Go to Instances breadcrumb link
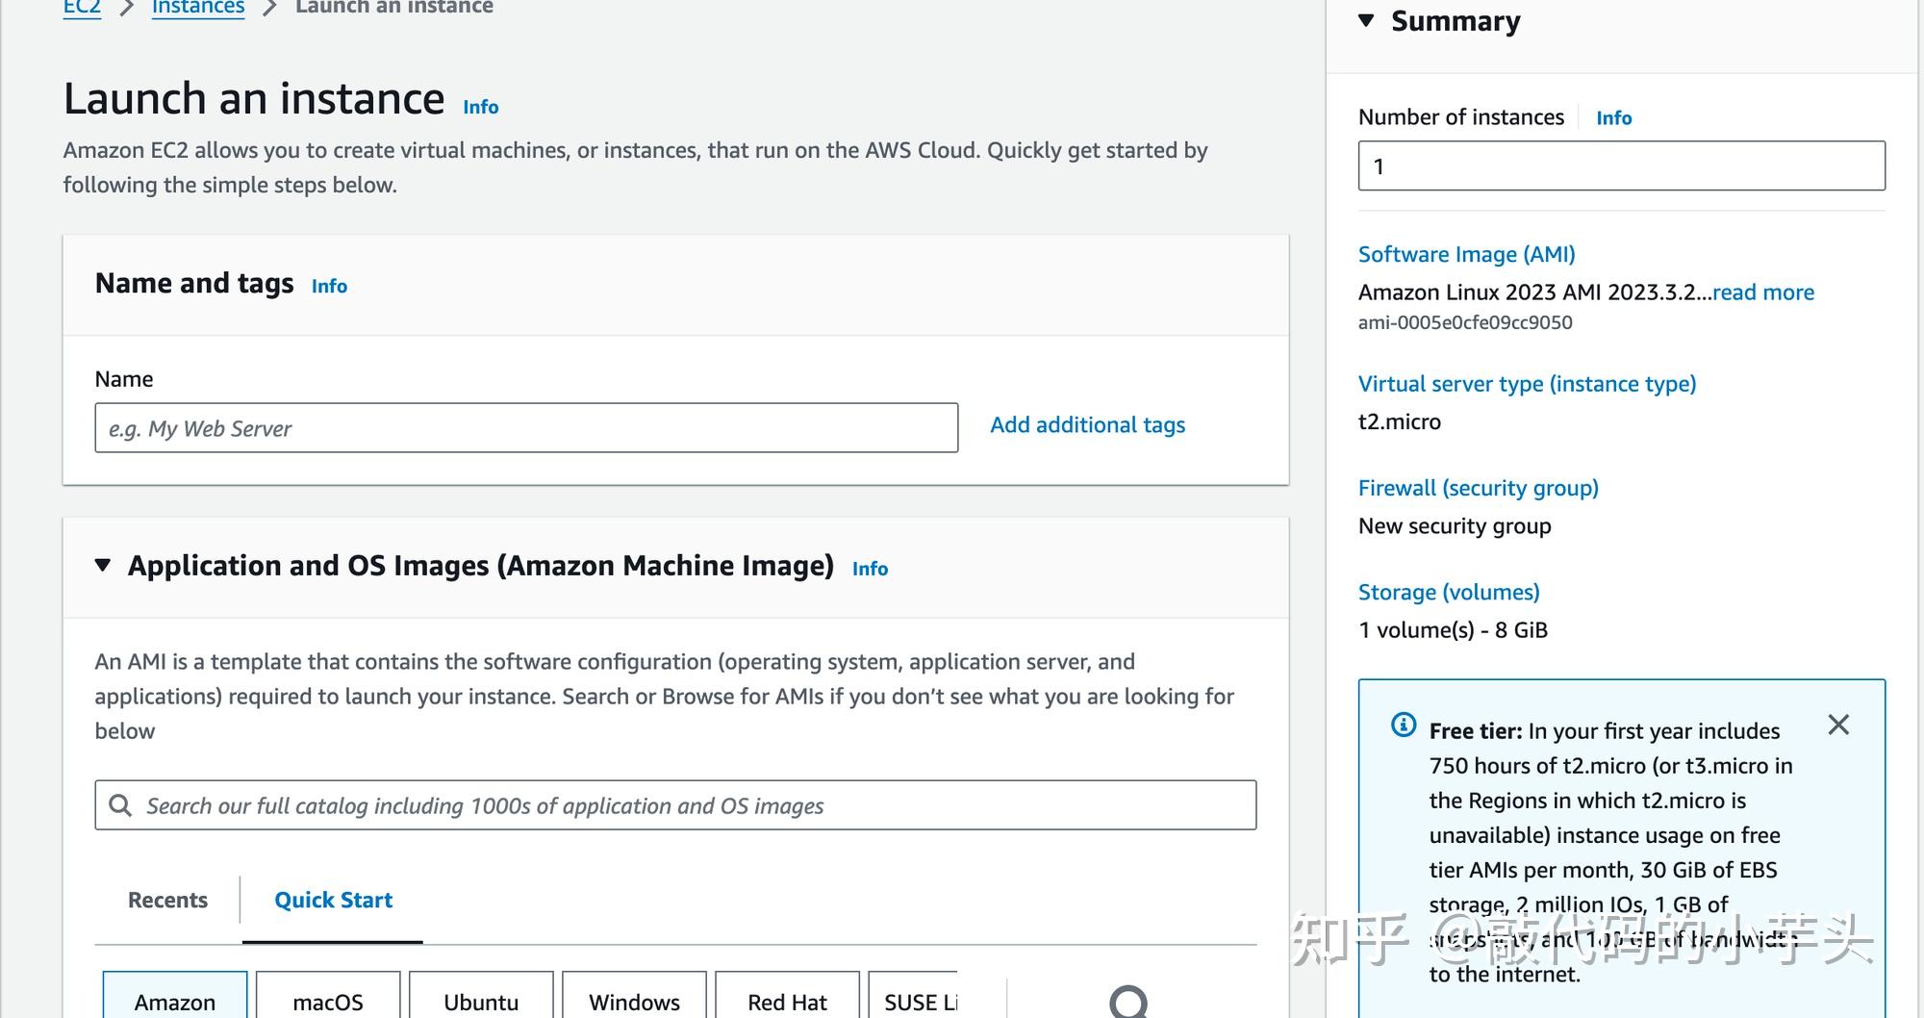The width and height of the screenshot is (1924, 1018). coord(198,8)
